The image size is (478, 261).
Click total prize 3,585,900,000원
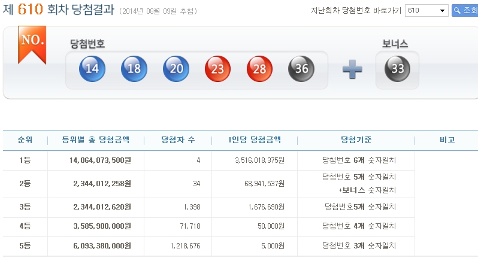(x=102, y=226)
